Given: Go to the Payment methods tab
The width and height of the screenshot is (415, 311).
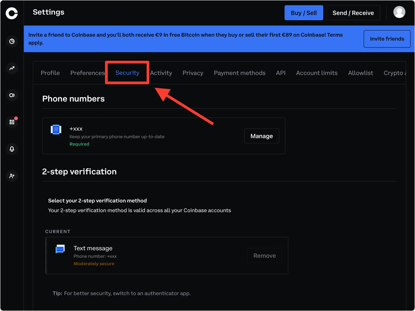Looking at the screenshot, I should pyautogui.click(x=239, y=73).
